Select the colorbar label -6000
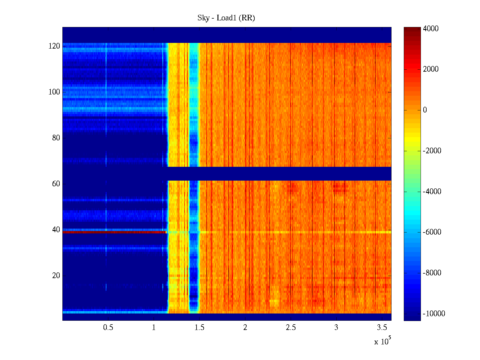Screen dimensions: 480x360 pyautogui.click(x=432, y=232)
